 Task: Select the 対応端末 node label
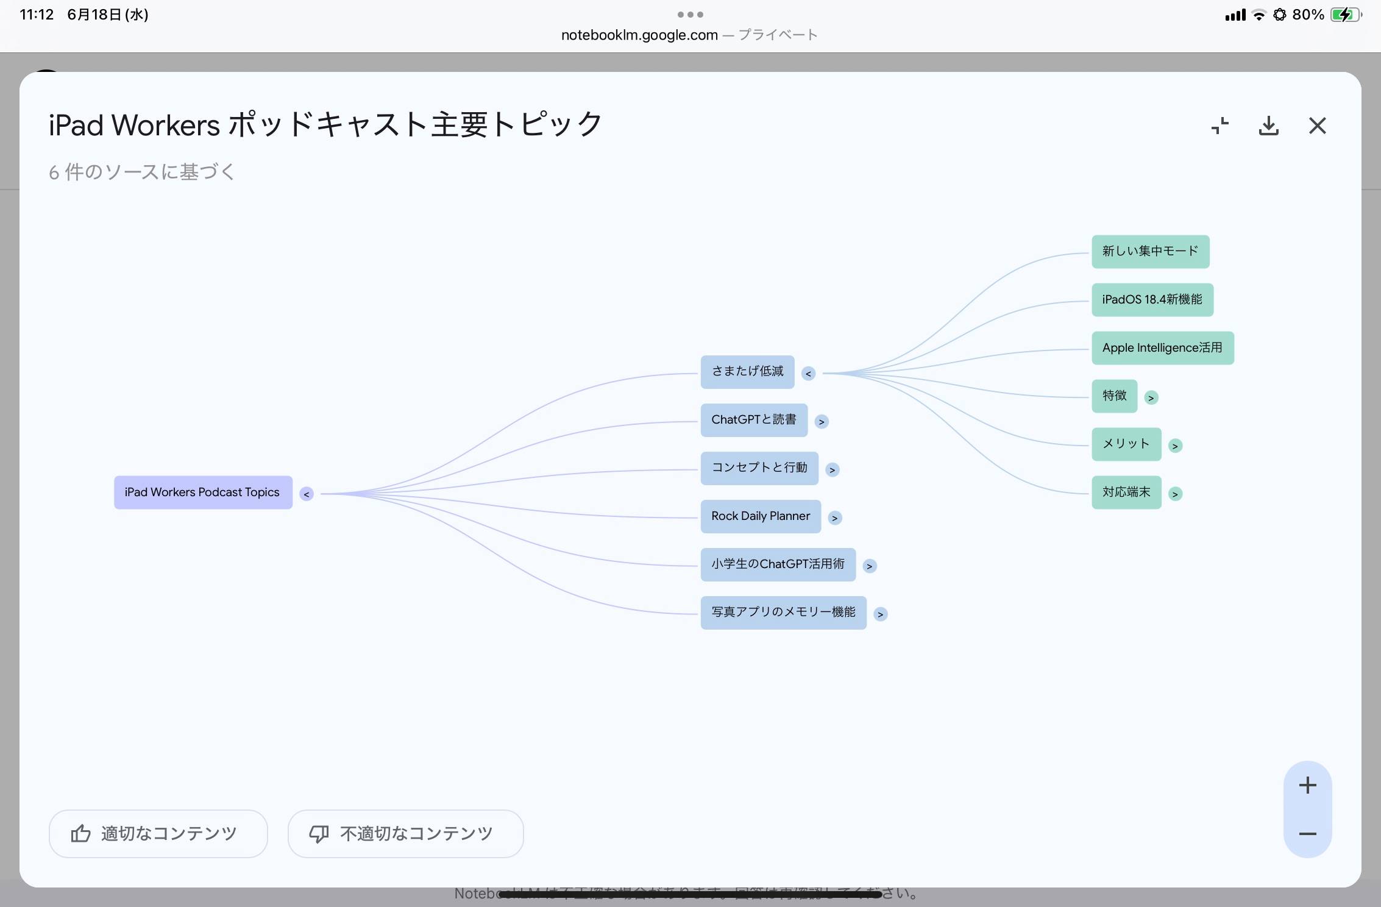[x=1126, y=493]
